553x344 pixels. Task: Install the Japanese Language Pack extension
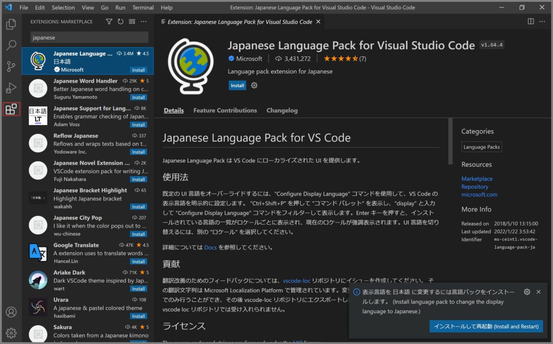click(x=237, y=85)
